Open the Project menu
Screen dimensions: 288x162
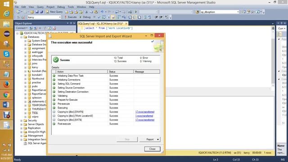(x=50, y=7)
